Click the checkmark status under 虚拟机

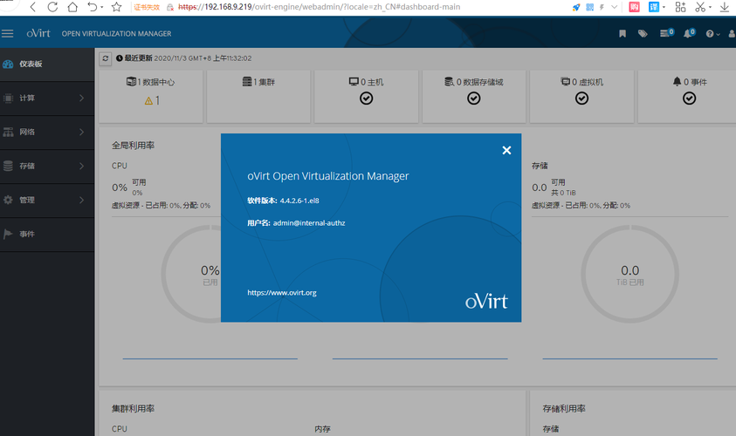581,99
